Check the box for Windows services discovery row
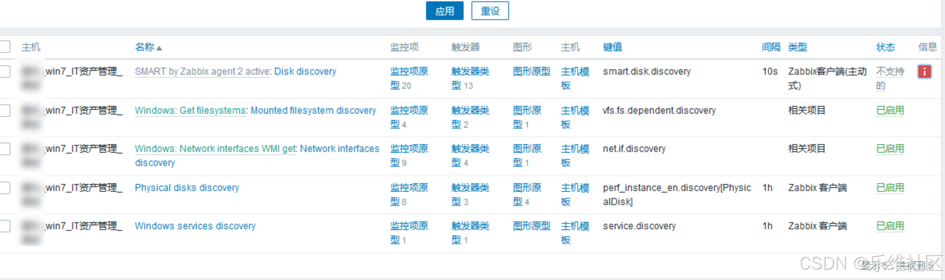The height and width of the screenshot is (280, 945). point(5,226)
